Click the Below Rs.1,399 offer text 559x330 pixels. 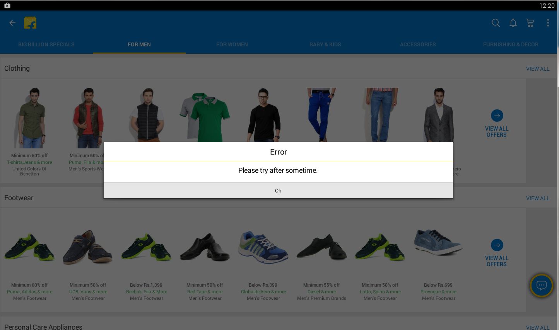[146, 285]
